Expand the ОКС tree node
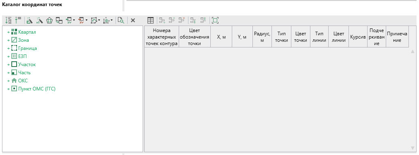 (x=9, y=81)
